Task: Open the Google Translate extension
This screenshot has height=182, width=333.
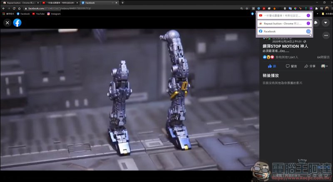Action: (x=290, y=8)
